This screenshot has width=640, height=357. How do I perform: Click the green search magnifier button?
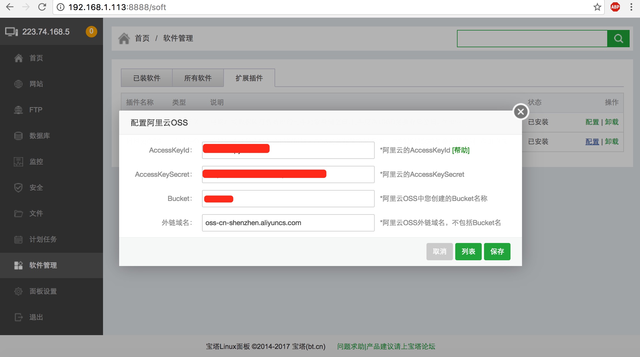618,38
